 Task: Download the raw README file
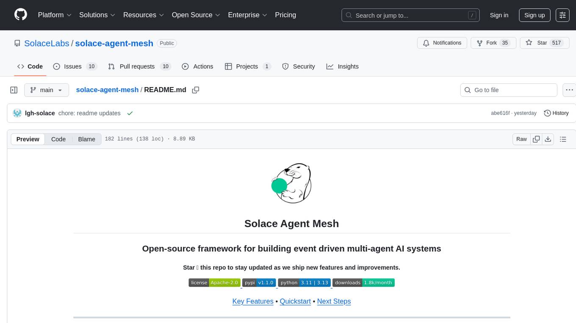[x=548, y=139]
